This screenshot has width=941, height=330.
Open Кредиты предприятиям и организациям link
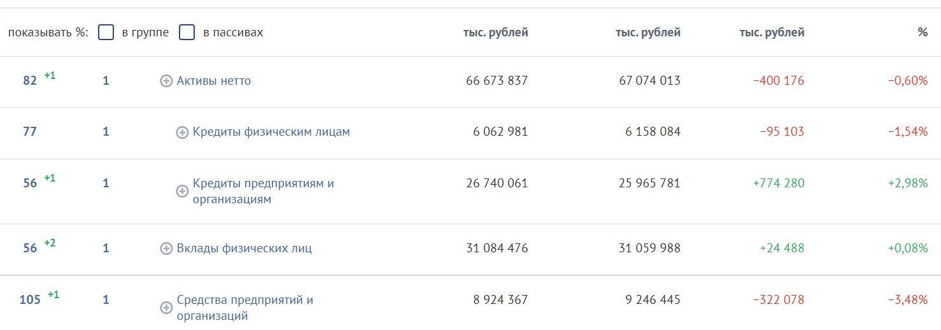pyautogui.click(x=264, y=191)
